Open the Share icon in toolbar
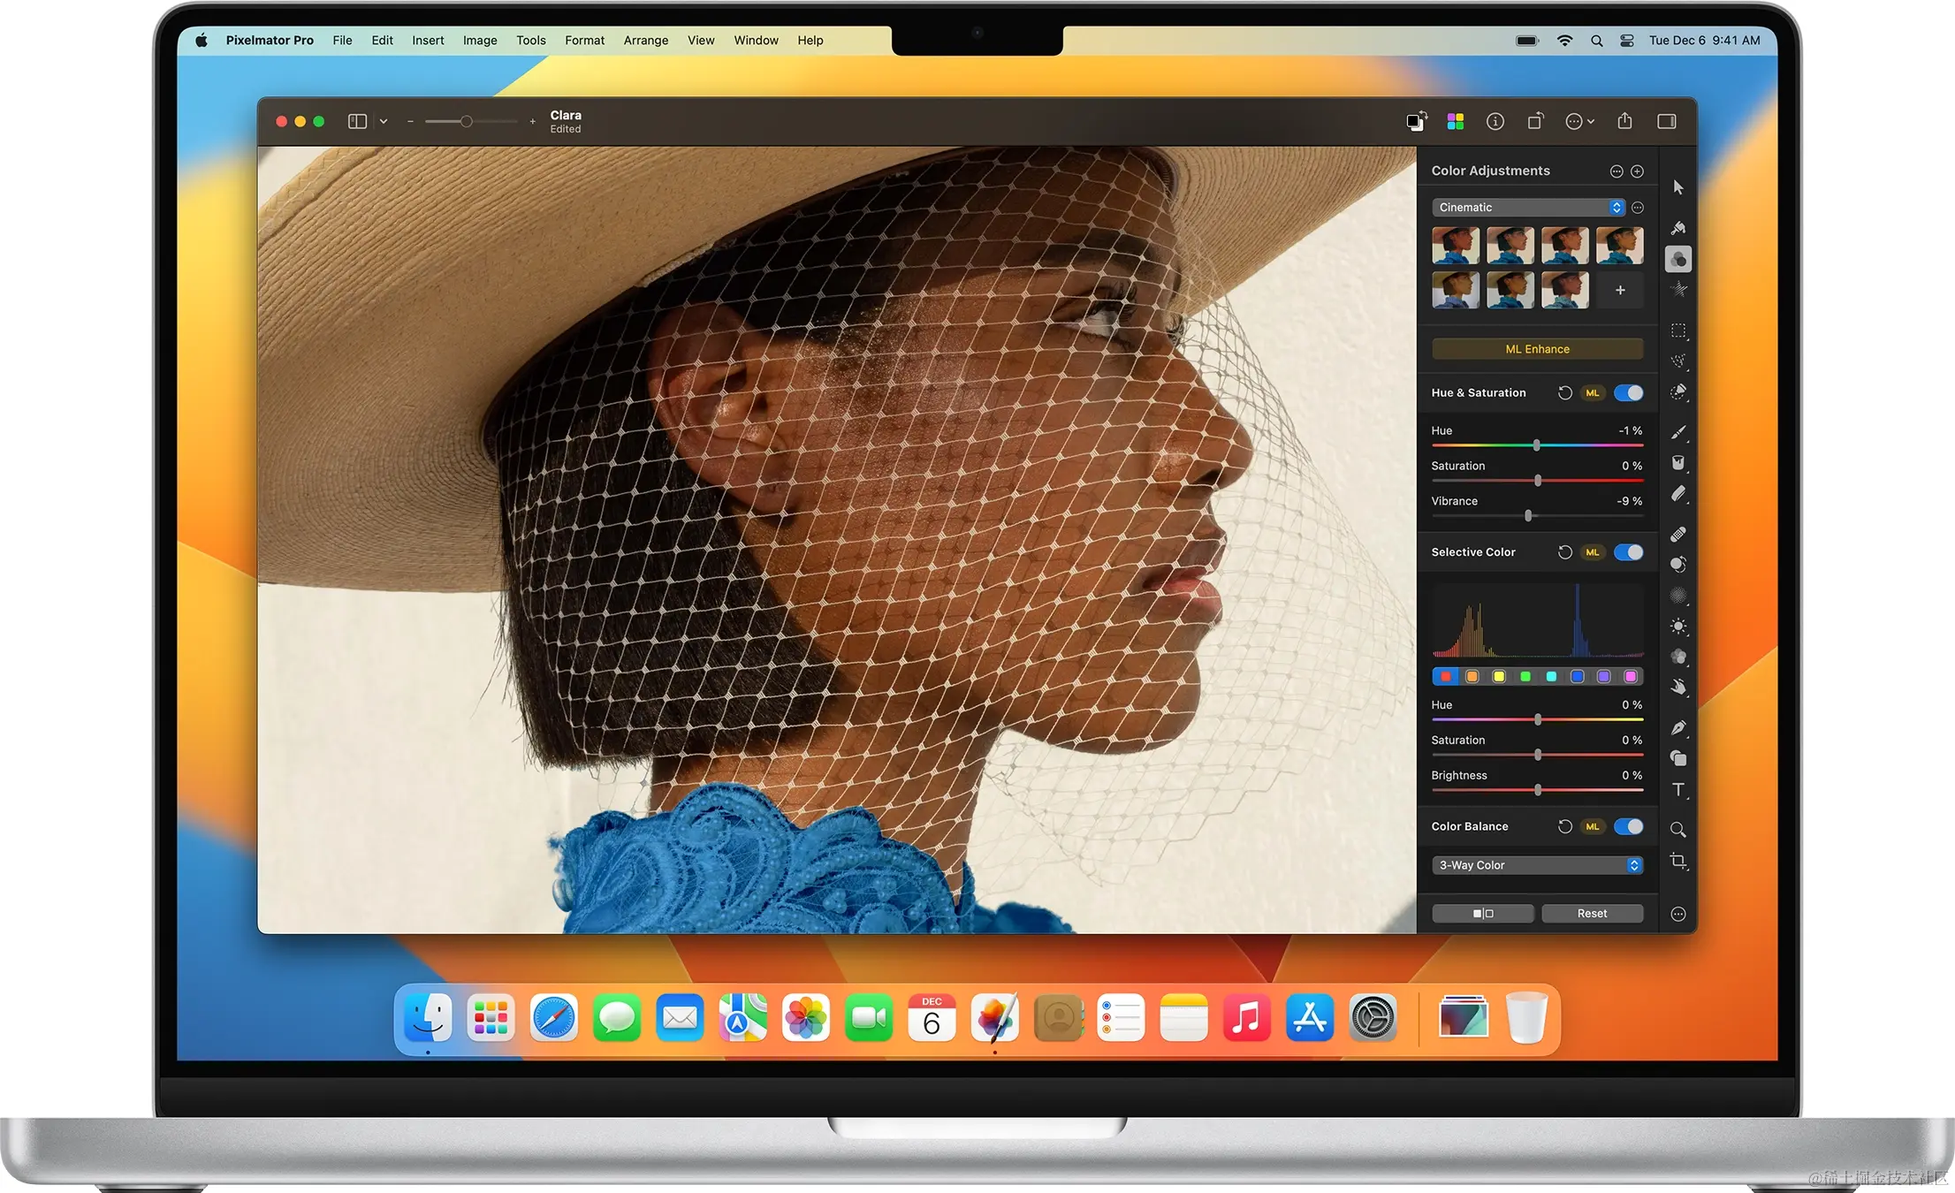The height and width of the screenshot is (1193, 1955). [1624, 121]
